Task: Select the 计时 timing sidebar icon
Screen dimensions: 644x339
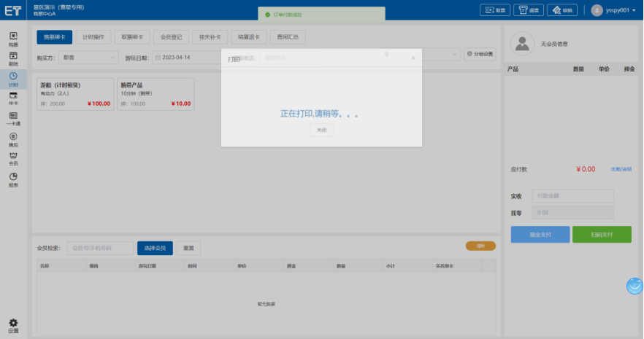Action: 13,79
